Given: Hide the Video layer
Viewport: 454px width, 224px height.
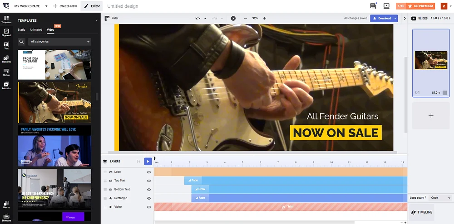Looking at the screenshot, I should coord(149,207).
